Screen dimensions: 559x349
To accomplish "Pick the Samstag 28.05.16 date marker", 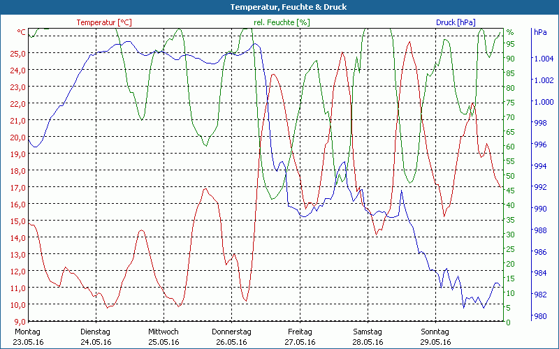I will [x=367, y=336].
